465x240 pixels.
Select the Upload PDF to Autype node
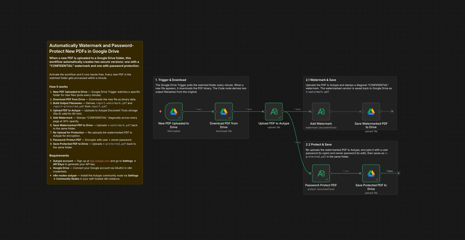(x=274, y=111)
